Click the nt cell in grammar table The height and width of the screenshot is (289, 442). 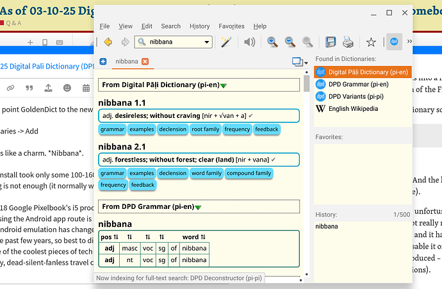[x=129, y=260]
